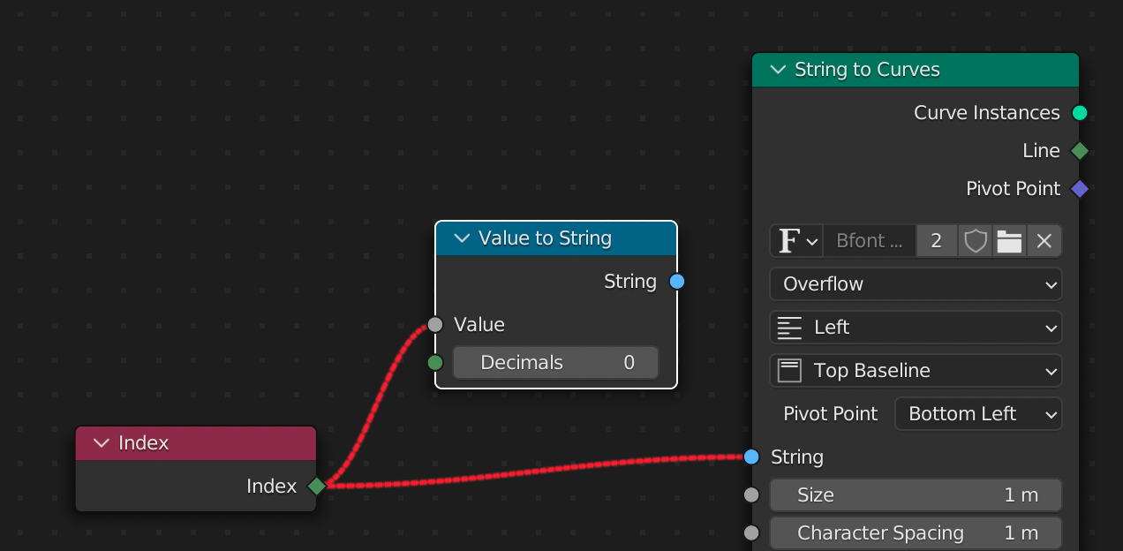This screenshot has width=1123, height=551.
Task: Unlink the font datablock
Action: 1044,241
